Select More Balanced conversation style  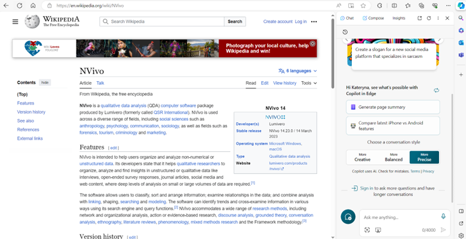[x=393, y=157]
